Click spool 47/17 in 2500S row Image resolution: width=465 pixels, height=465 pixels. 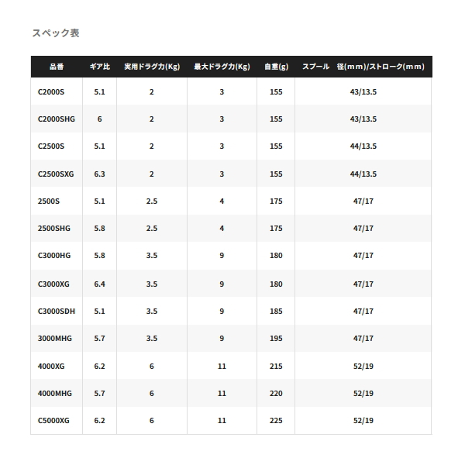(363, 201)
